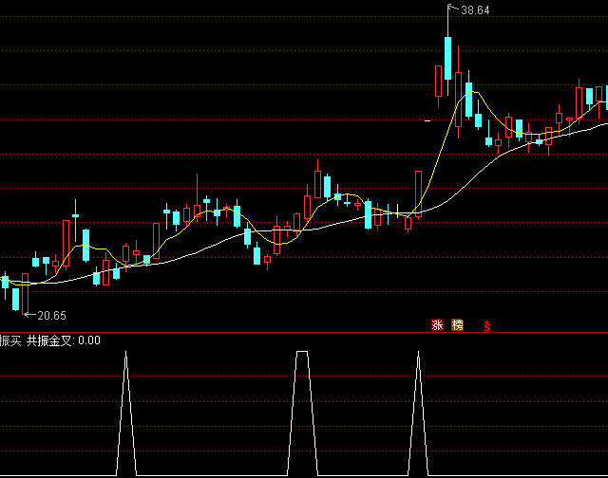Click the third indicator spike peak

[x=418, y=352]
